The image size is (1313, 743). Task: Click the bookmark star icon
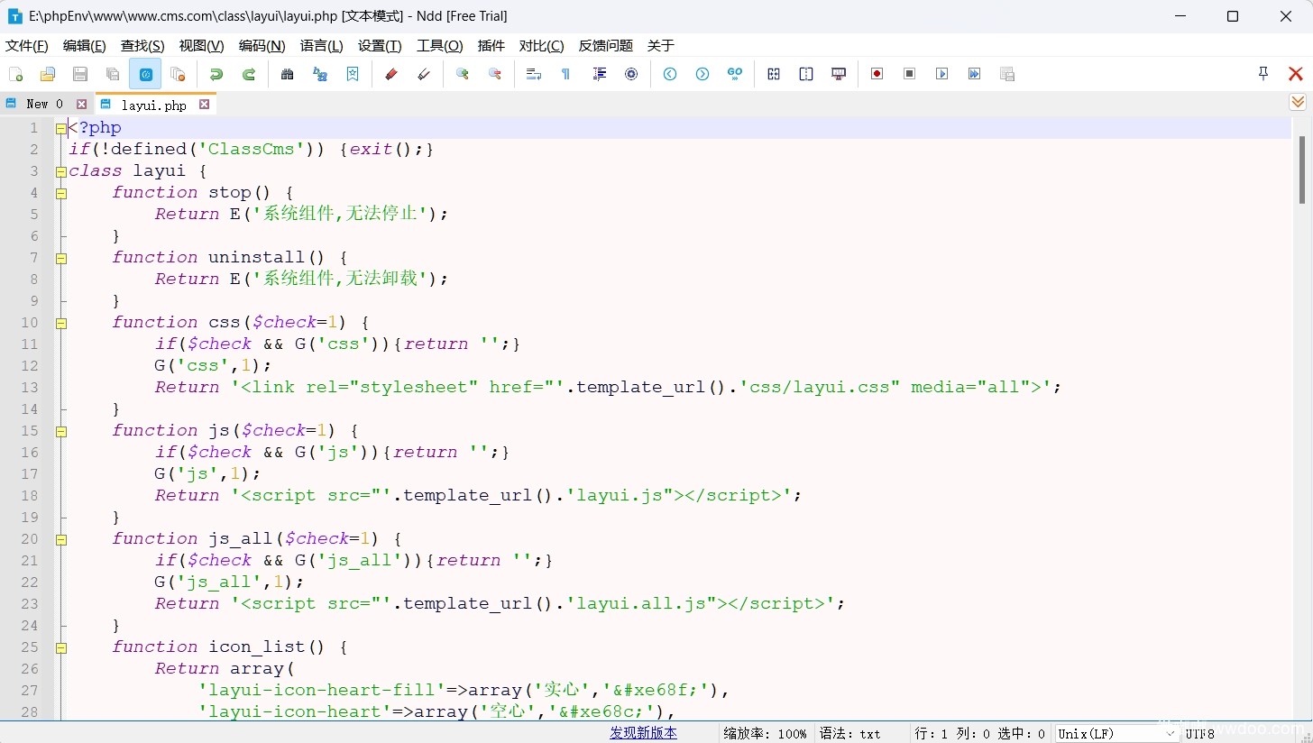(x=353, y=74)
